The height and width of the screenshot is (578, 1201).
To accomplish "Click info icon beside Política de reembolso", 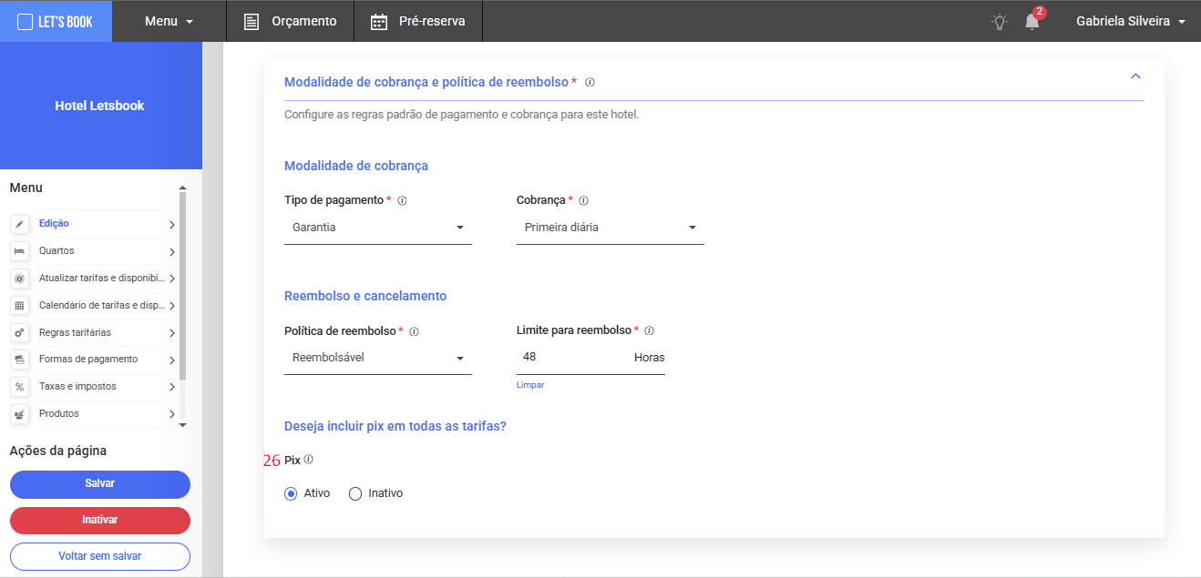I will click(415, 331).
